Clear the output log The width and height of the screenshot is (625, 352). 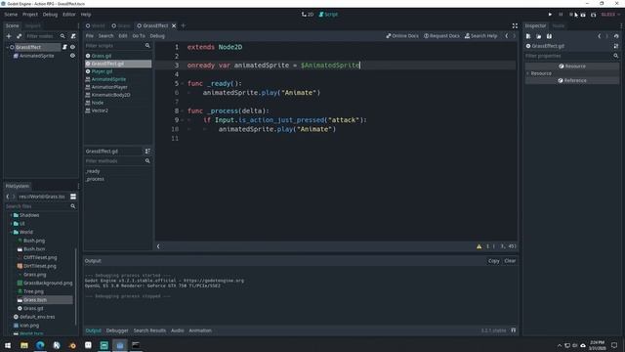510,261
